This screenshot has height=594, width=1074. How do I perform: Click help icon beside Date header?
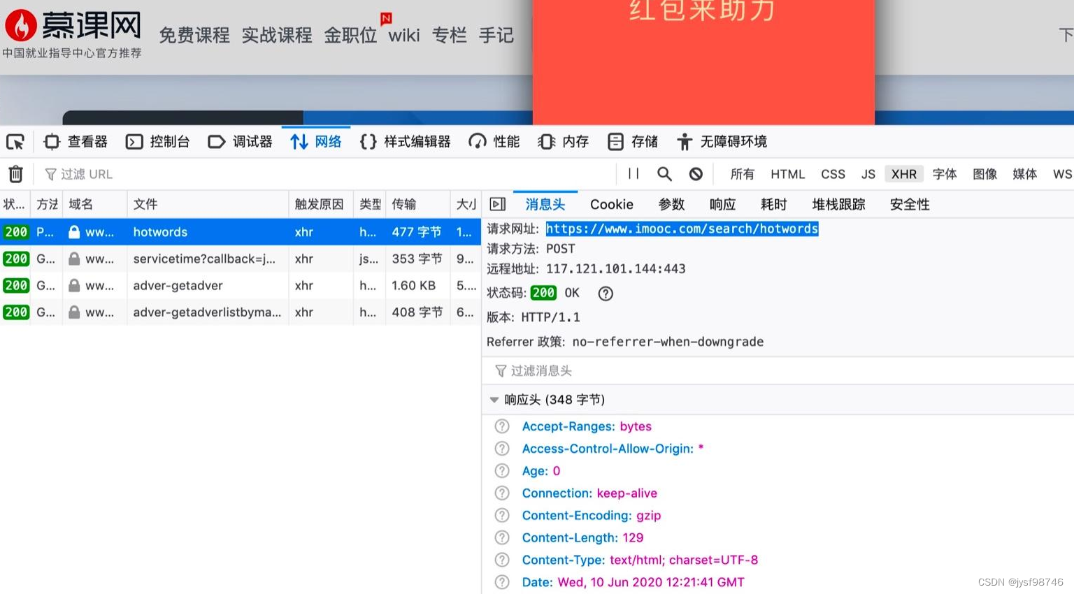[502, 582]
